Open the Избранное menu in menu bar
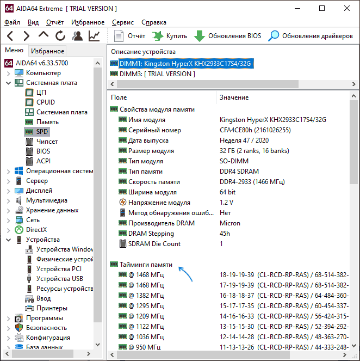This screenshot has width=360, height=361. point(88,22)
